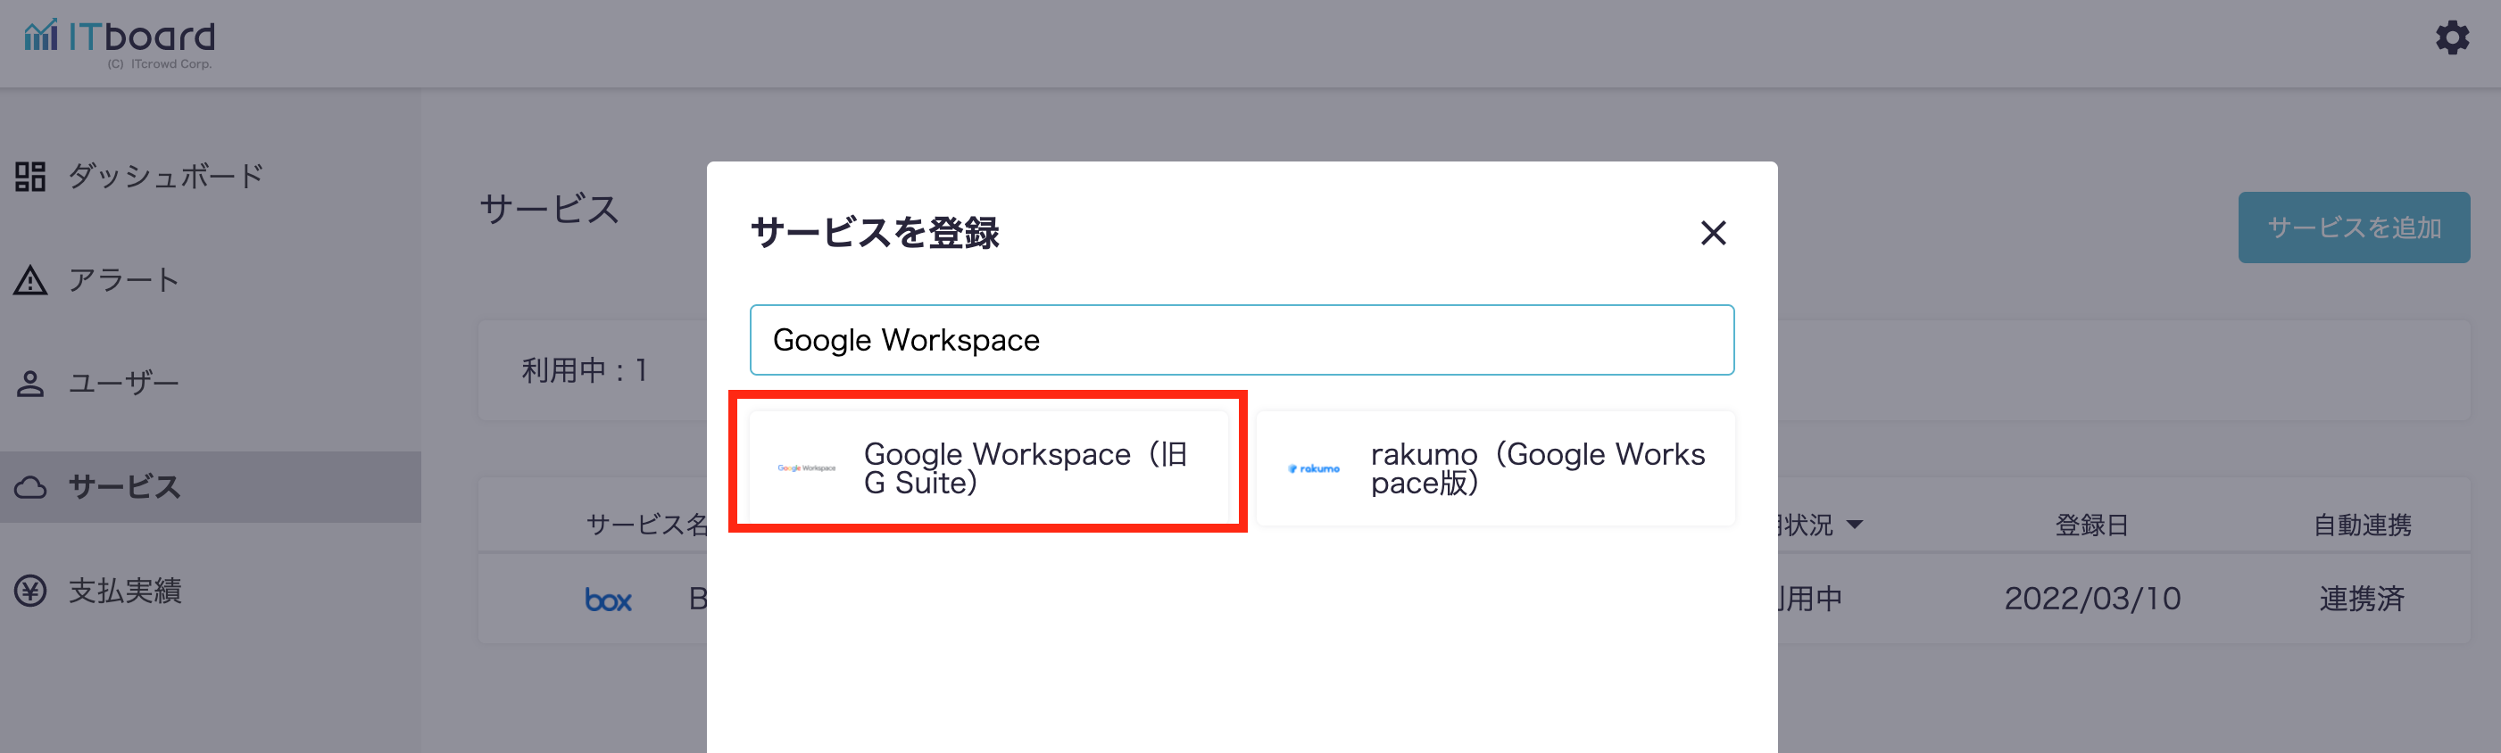2501x753 pixels.
Task: Close the サービスを登録 dialog
Action: pyautogui.click(x=1713, y=233)
